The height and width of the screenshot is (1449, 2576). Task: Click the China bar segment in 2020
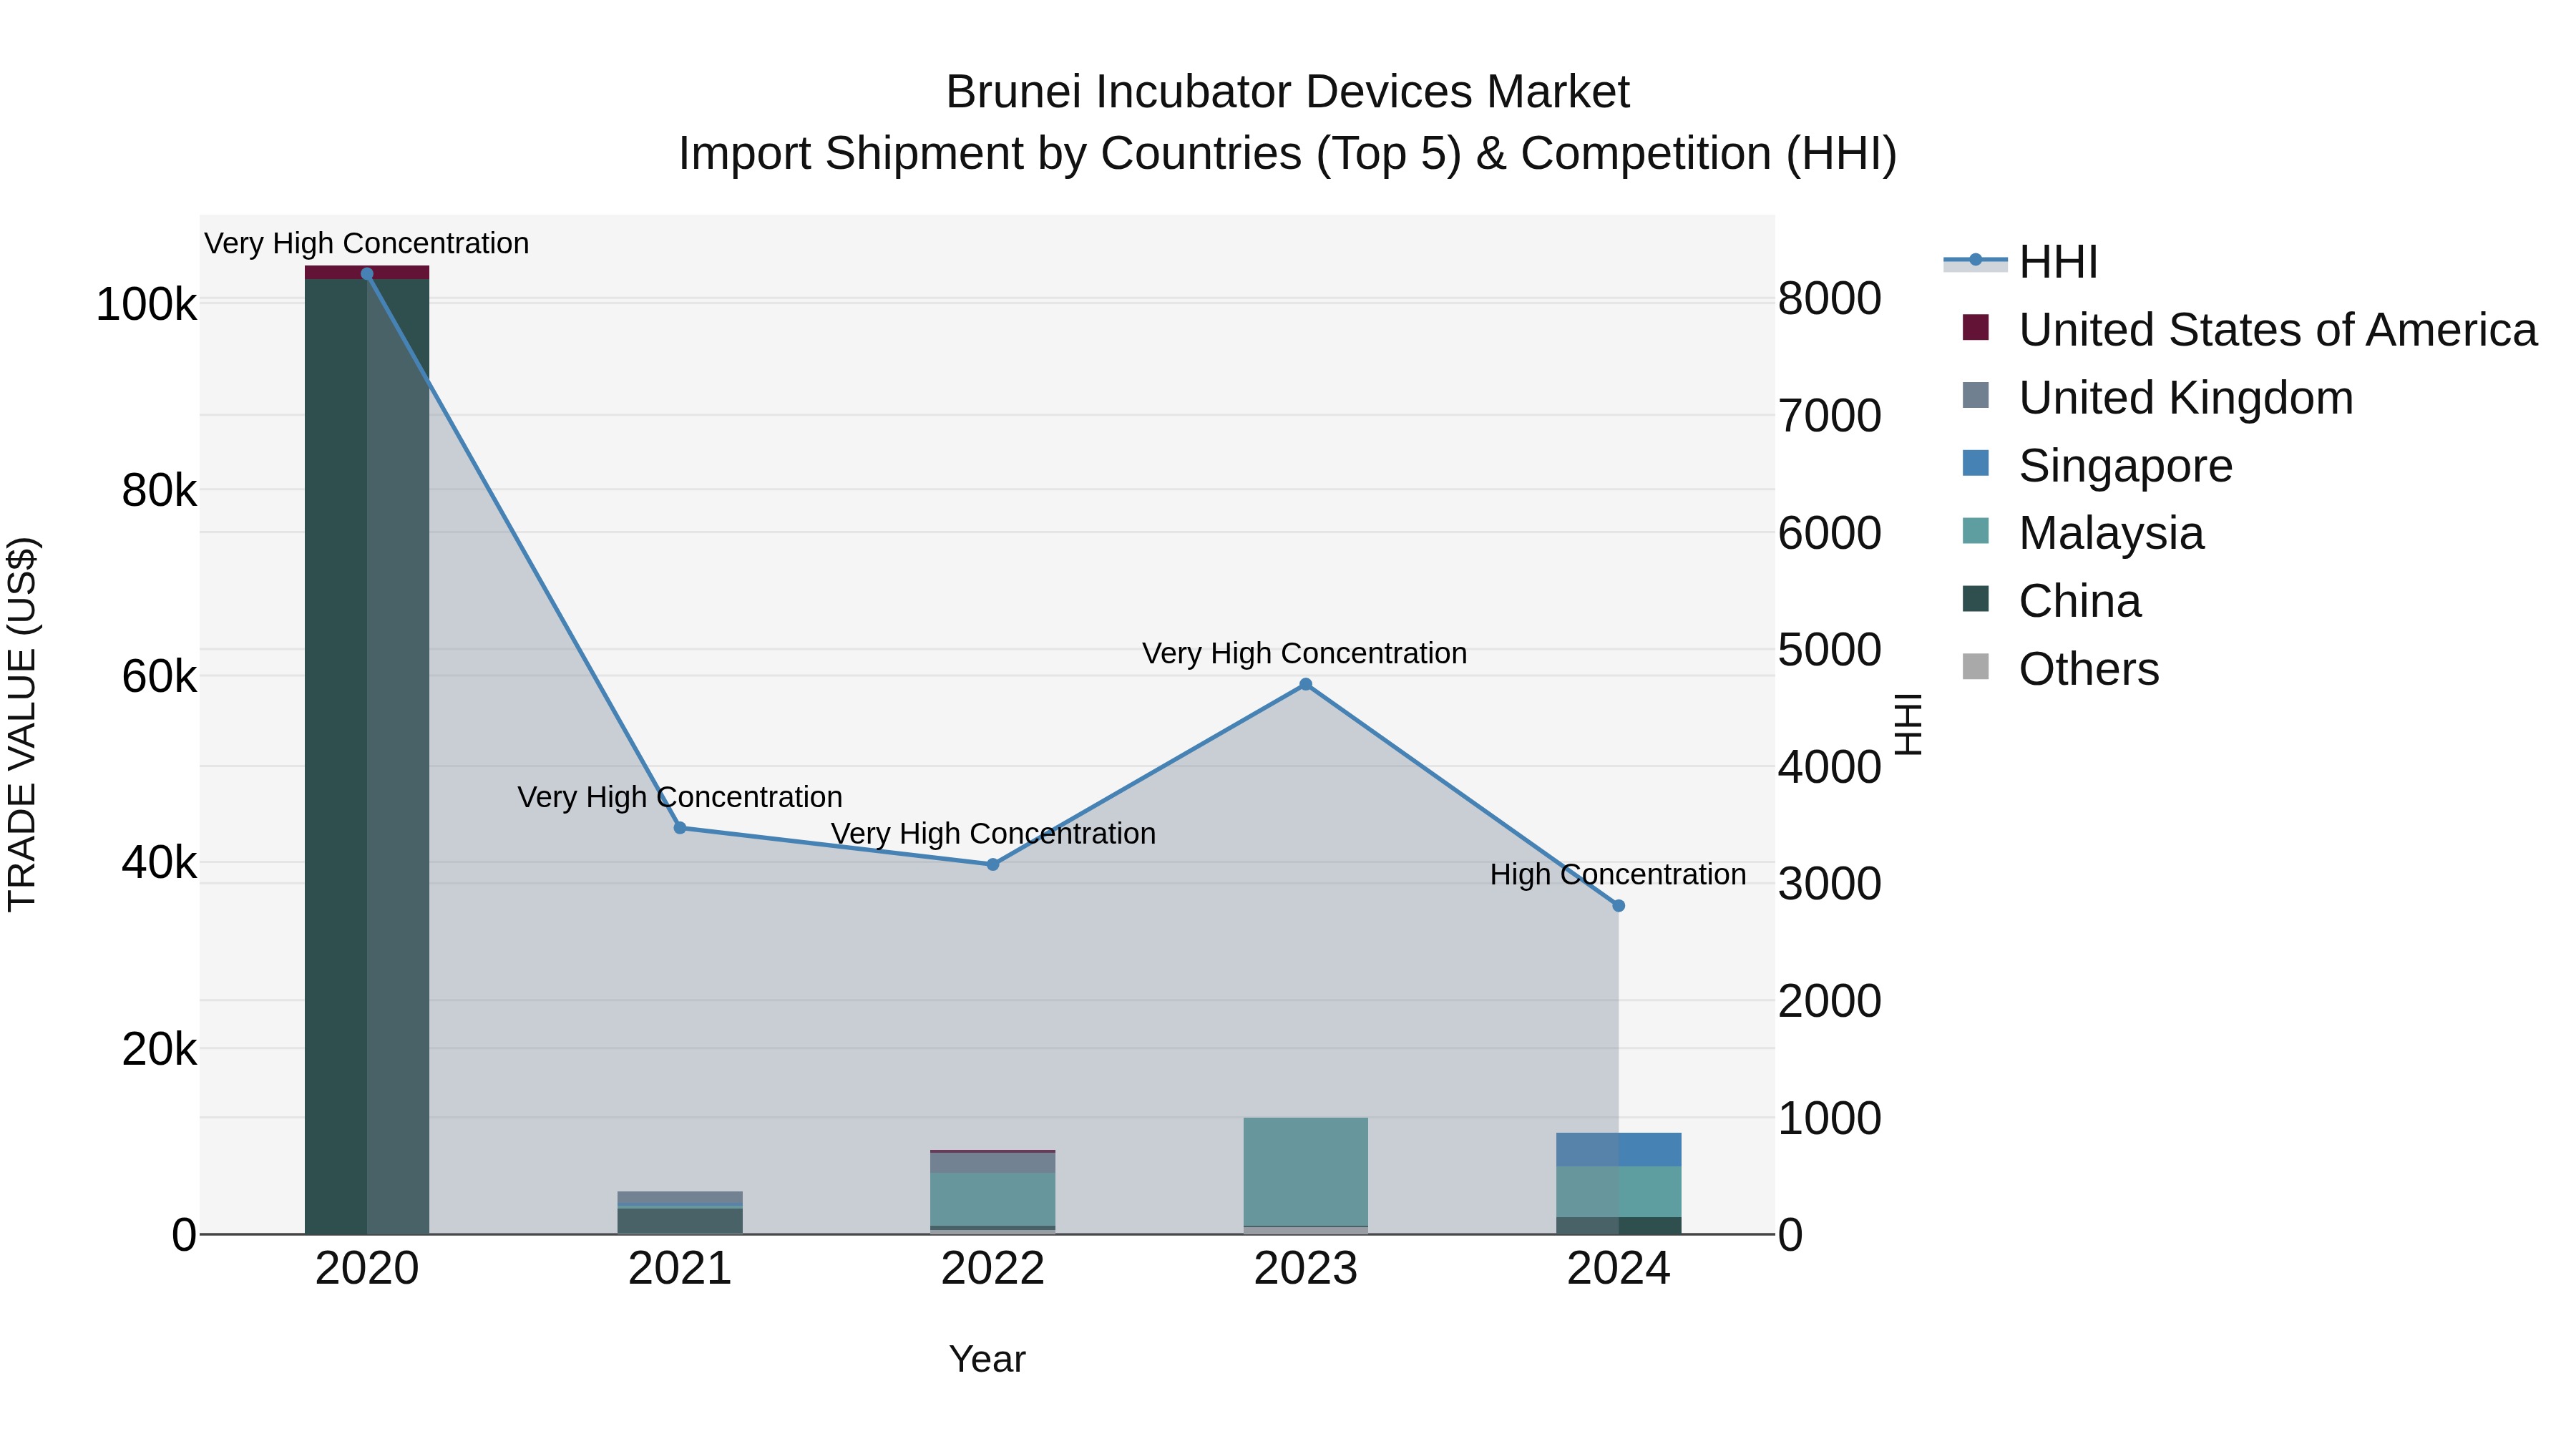coord(367,756)
